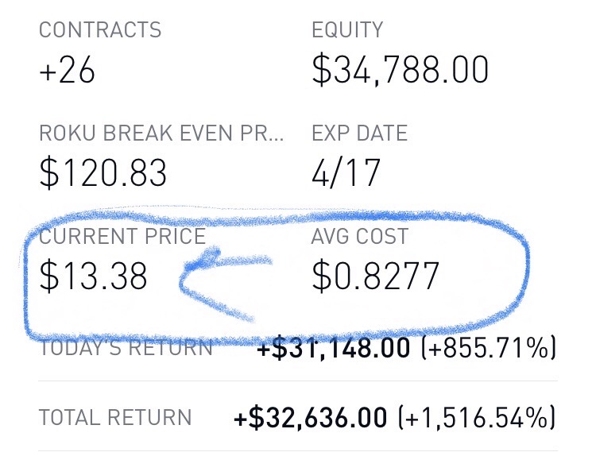
Task: Select the +$32,636.00 total return amount
Action: pyautogui.click(x=310, y=417)
